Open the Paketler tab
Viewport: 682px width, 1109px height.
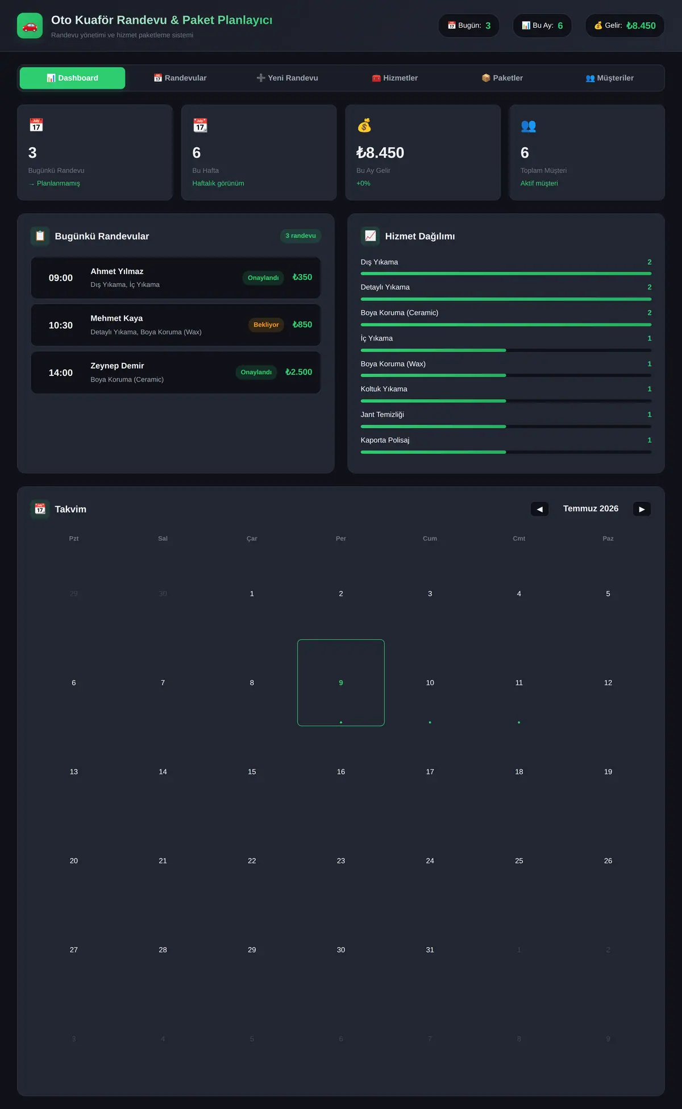[x=502, y=78]
